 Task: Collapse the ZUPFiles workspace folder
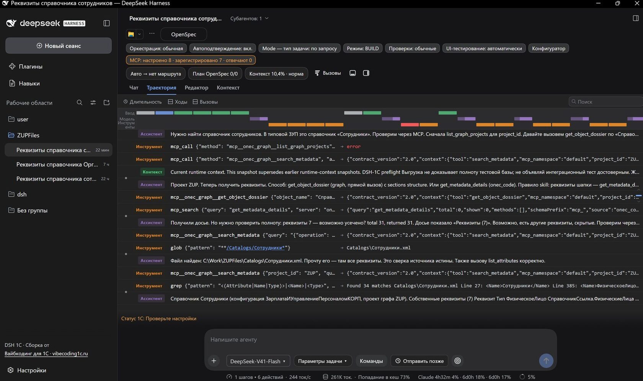58,135
